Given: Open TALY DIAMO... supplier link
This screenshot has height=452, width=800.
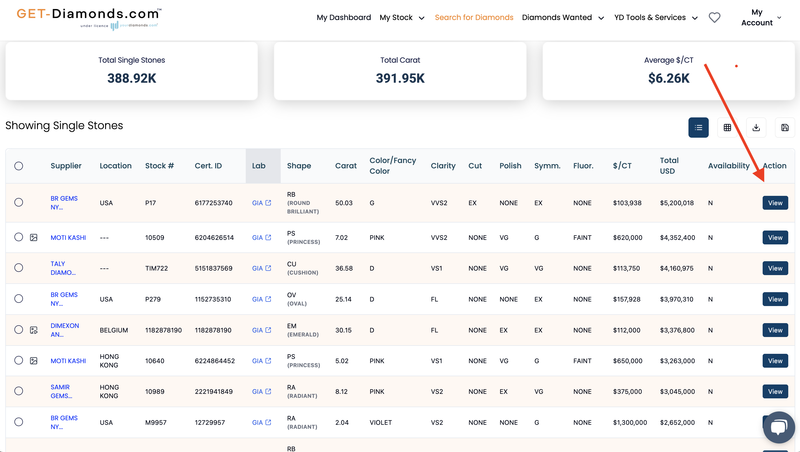Looking at the screenshot, I should 63,268.
